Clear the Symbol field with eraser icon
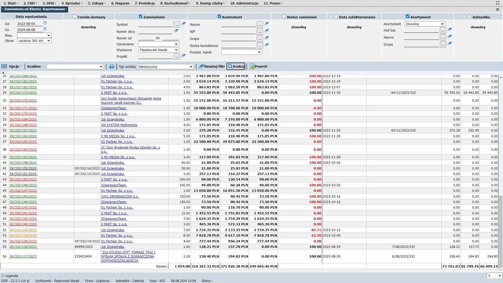Screen dimensions: 503x283 pyautogui.click(x=183, y=24)
